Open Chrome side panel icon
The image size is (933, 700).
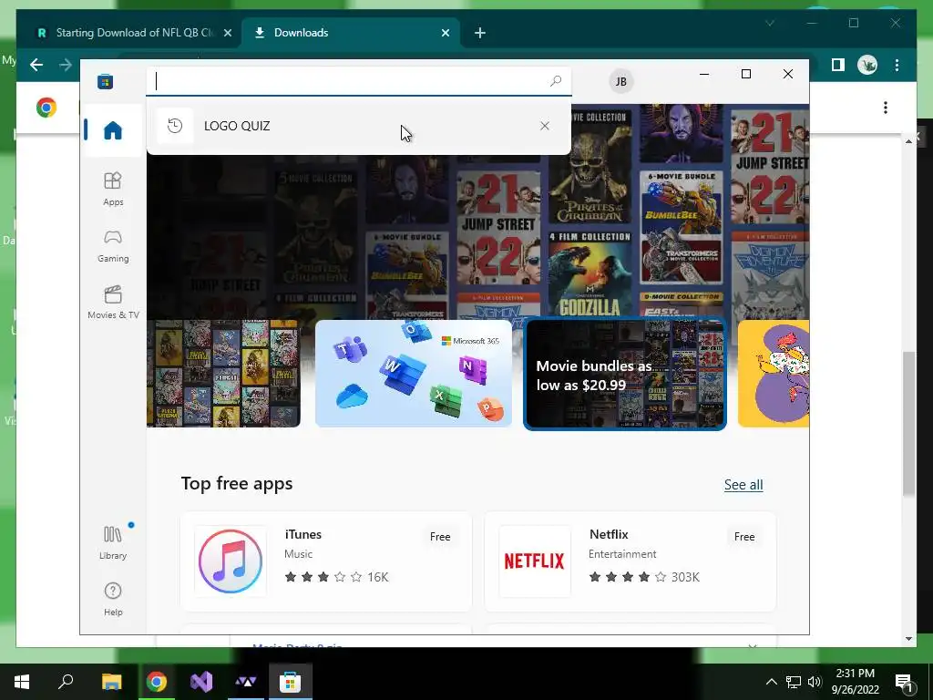coord(838,65)
